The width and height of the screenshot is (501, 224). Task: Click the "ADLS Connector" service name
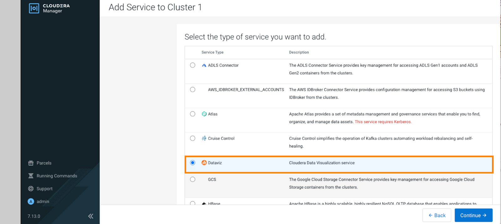pyautogui.click(x=223, y=65)
